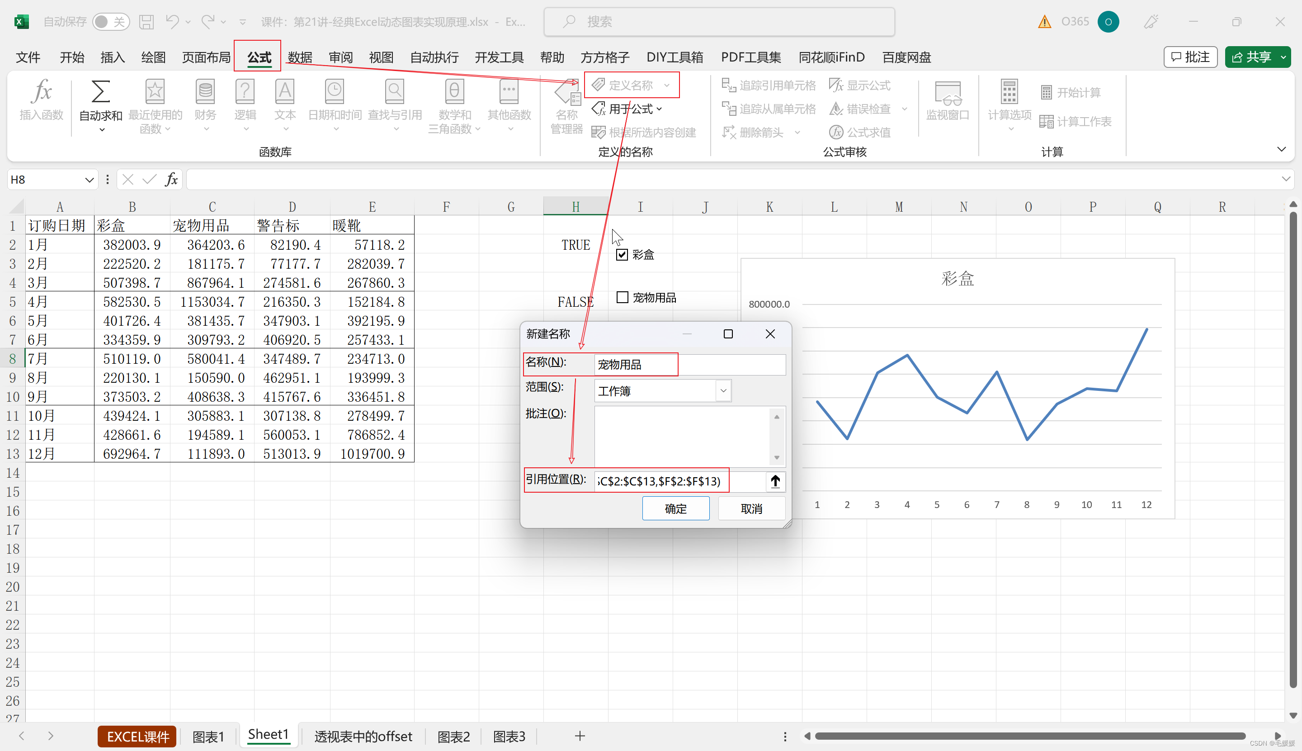The height and width of the screenshot is (751, 1302).
Task: Open the Use in Formula (用于公式) dropdown
Action: (x=627, y=109)
